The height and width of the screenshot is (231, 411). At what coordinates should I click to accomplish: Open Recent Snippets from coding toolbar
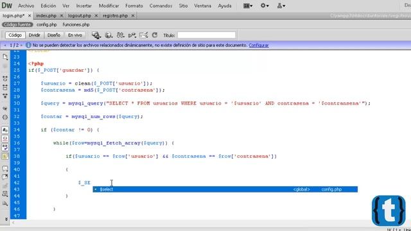5,194
